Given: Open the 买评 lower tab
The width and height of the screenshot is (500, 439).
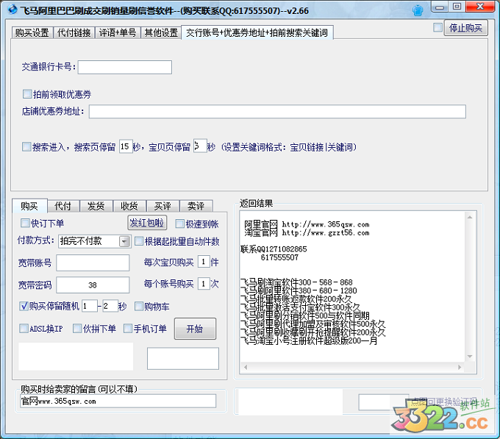Looking at the screenshot, I should (x=162, y=207).
